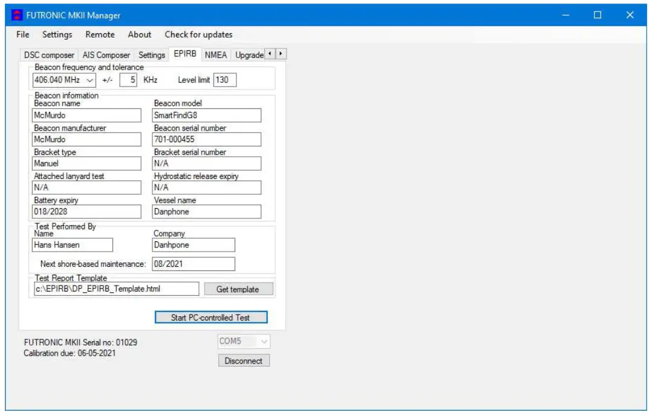
Task: Click the Battery expiry field 018/2028
Action: (x=86, y=212)
